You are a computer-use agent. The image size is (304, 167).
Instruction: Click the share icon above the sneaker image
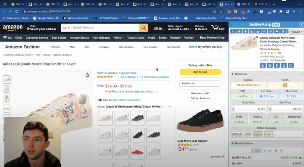tap(87, 75)
